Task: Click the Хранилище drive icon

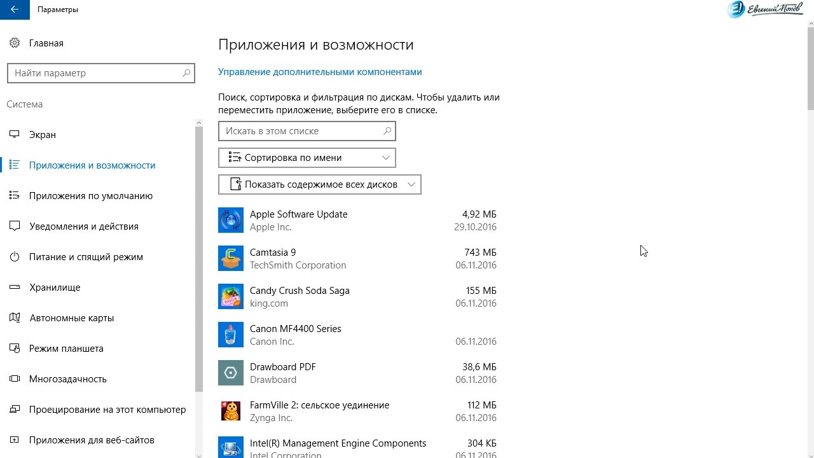Action: click(15, 288)
